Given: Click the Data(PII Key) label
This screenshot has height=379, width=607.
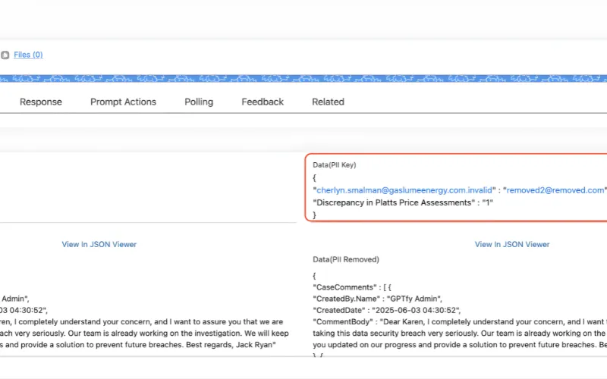Looking at the screenshot, I should 334,164.
